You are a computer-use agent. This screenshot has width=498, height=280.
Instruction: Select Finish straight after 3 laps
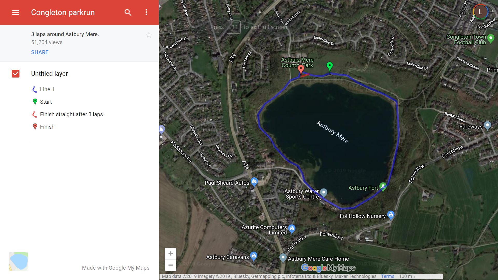tap(72, 114)
